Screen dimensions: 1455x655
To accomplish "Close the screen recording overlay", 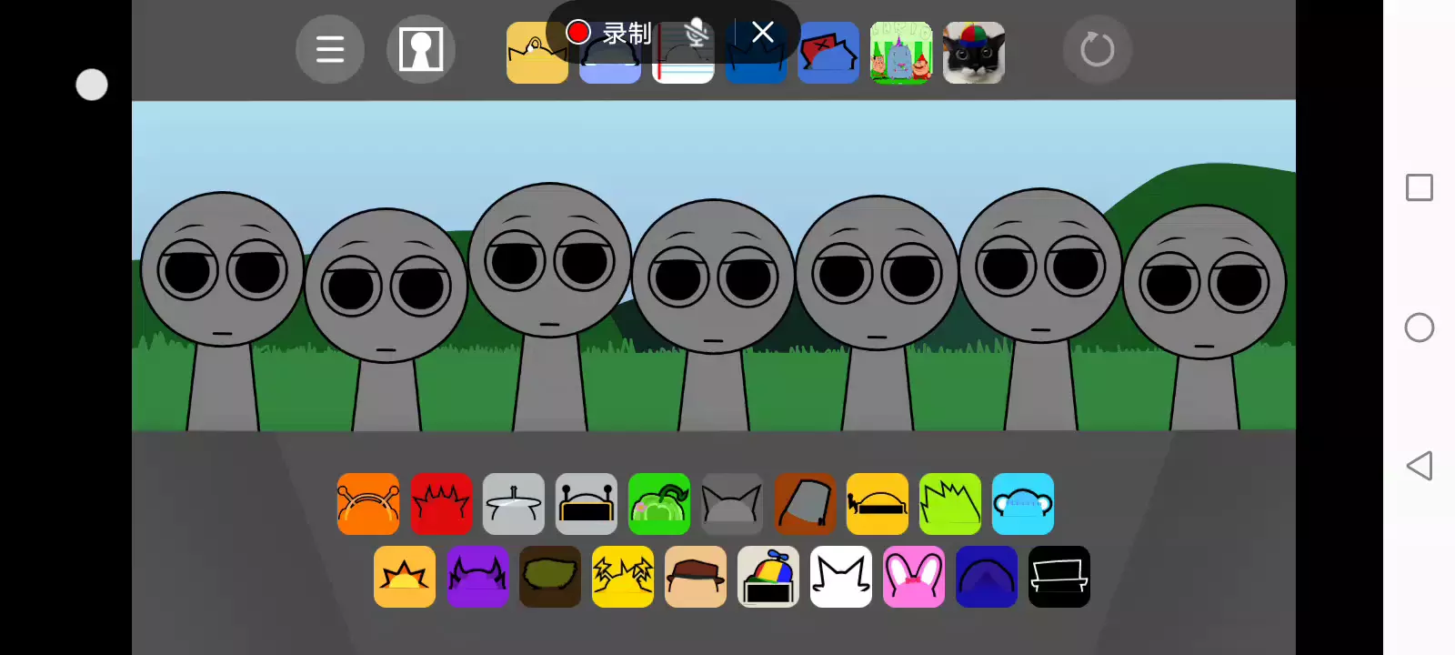I will [763, 33].
